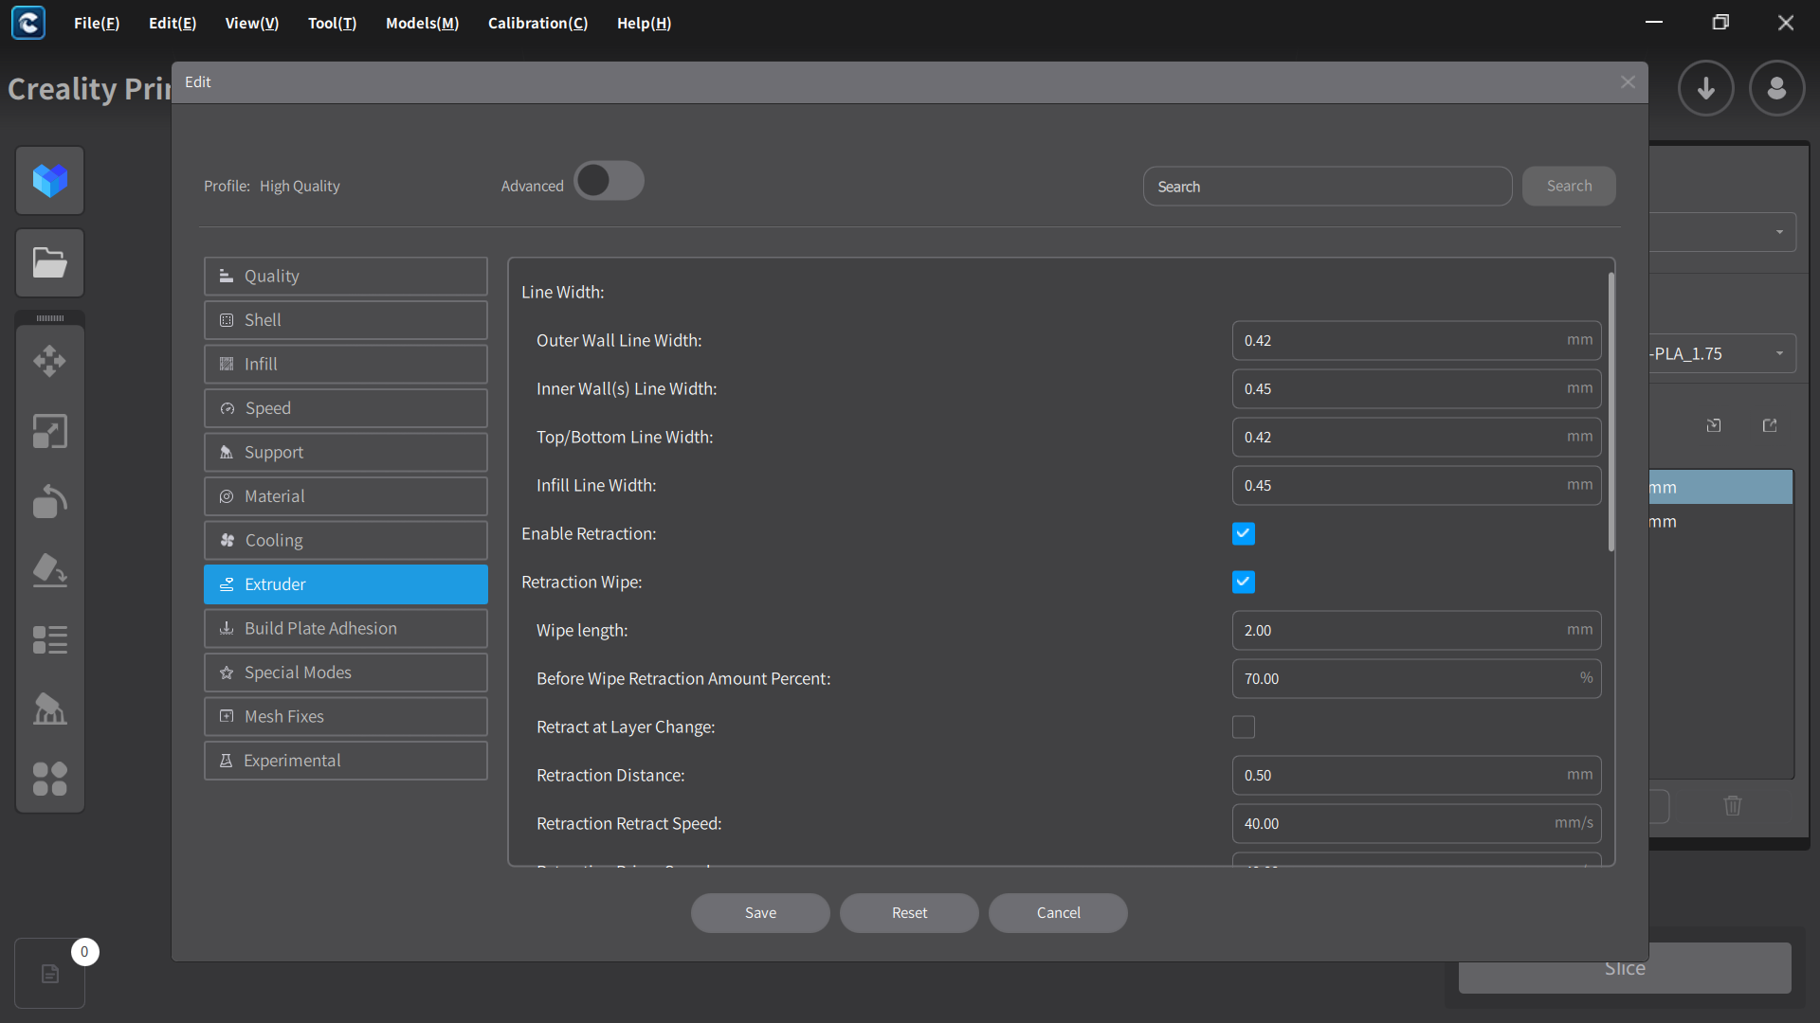Switch to the Cooling settings category
Screen dimensions: 1820x1023
click(346, 540)
